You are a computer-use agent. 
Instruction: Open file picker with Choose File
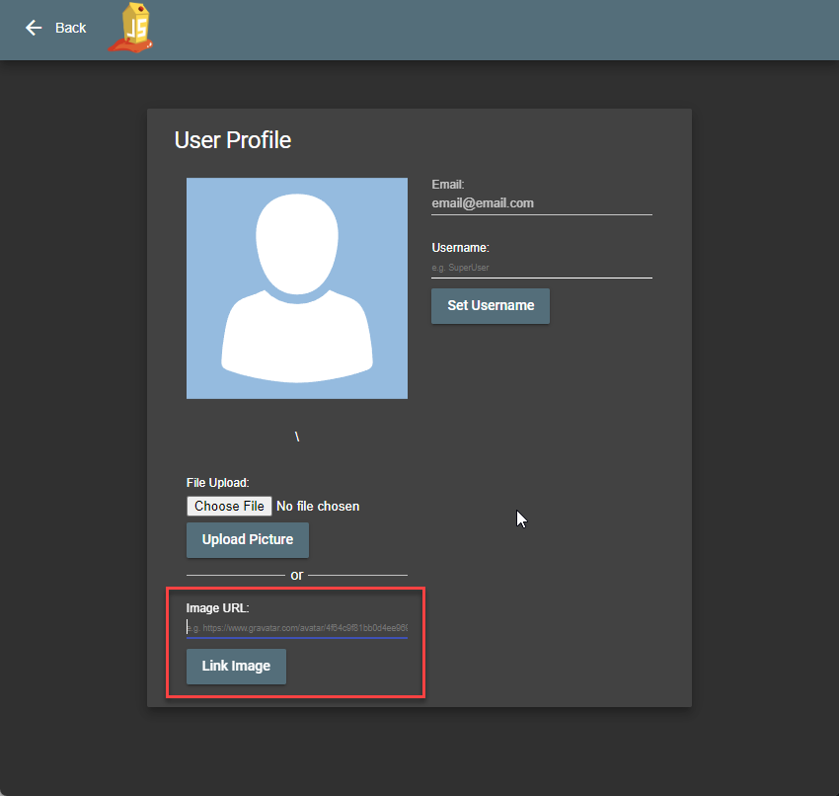229,506
